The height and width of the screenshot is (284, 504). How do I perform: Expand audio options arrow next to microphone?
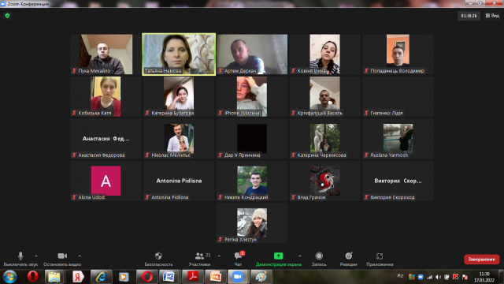tap(36, 256)
